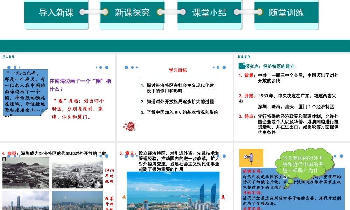Open the 随堂训练 tab
The height and width of the screenshot is (210, 350).
[286, 13]
